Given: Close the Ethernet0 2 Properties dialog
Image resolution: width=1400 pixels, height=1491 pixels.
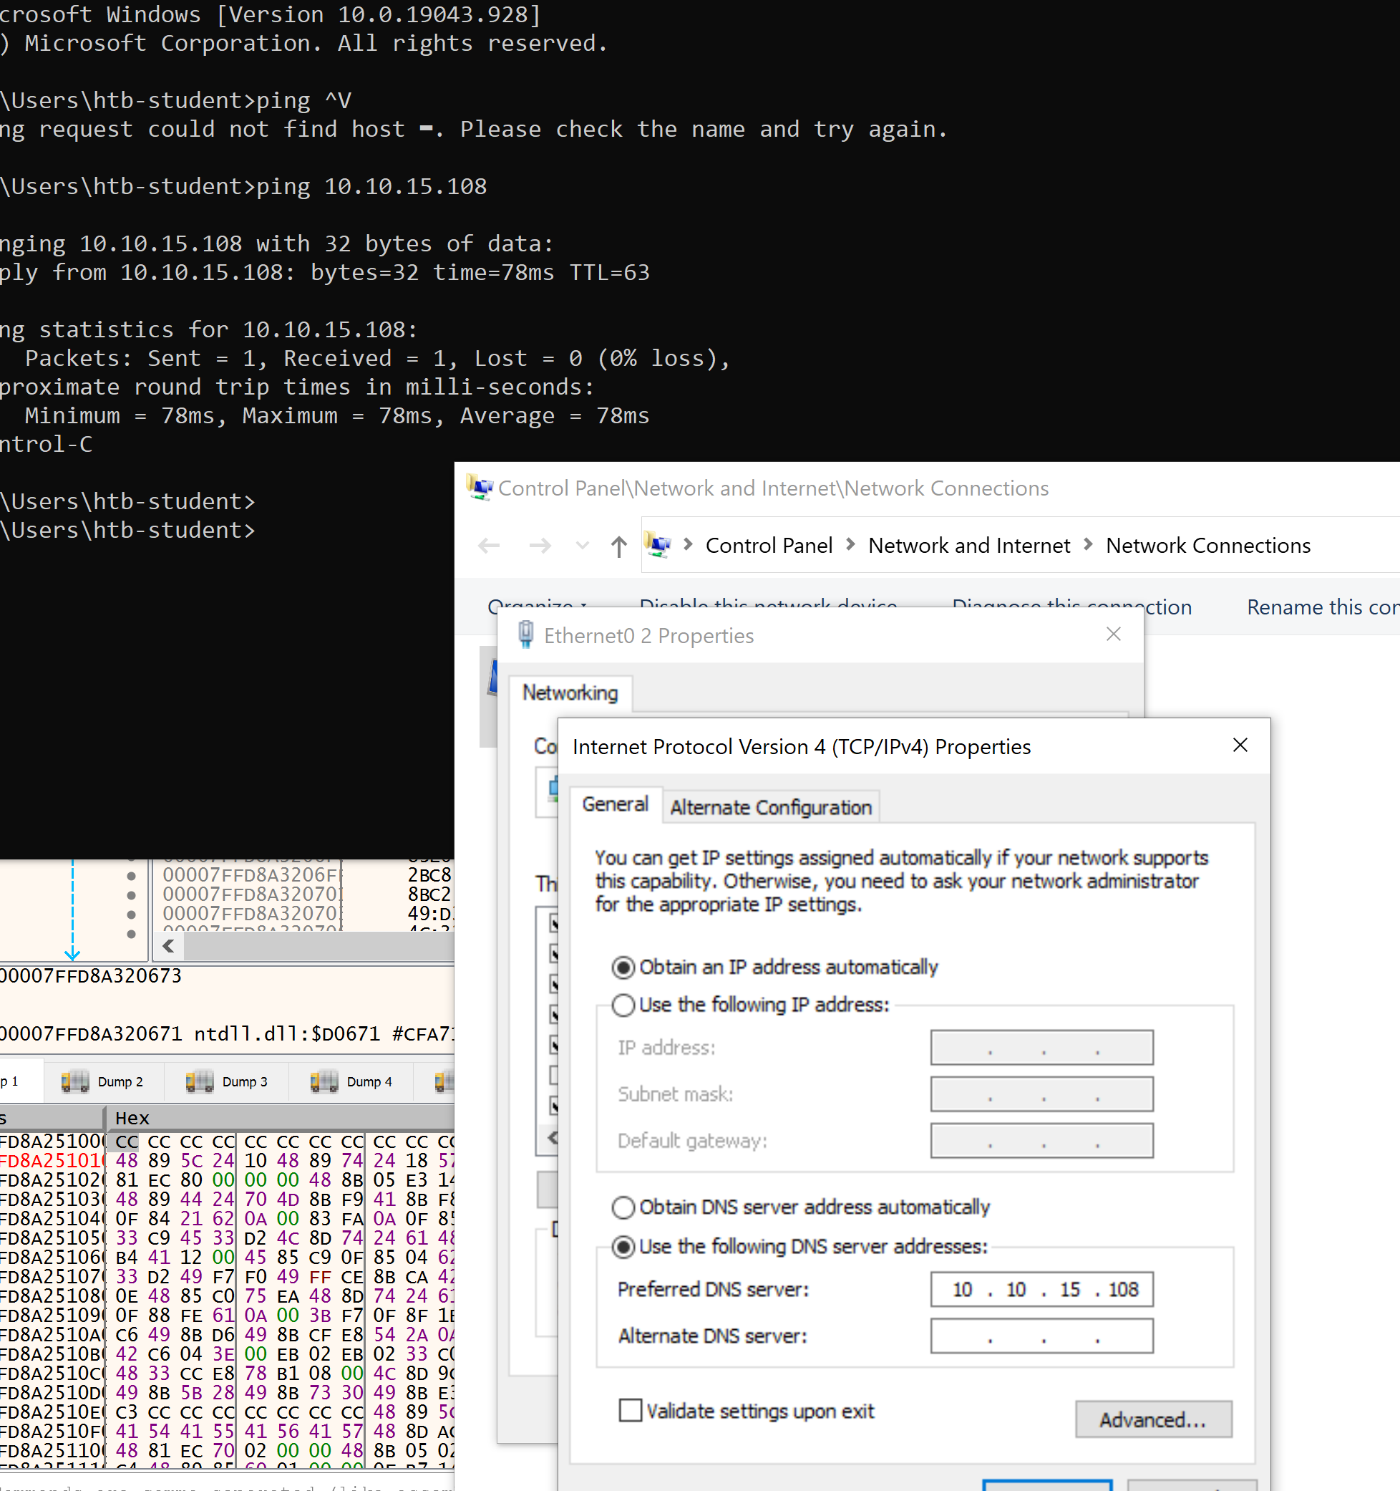Looking at the screenshot, I should click(x=1114, y=634).
